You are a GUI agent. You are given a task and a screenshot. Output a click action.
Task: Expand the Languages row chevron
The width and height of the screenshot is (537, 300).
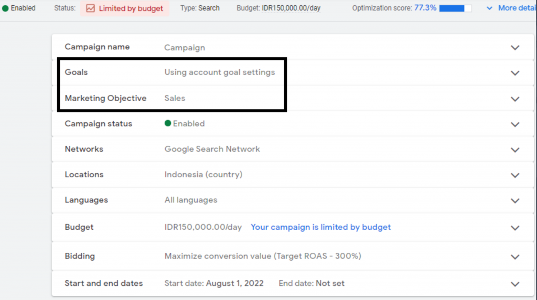515,200
